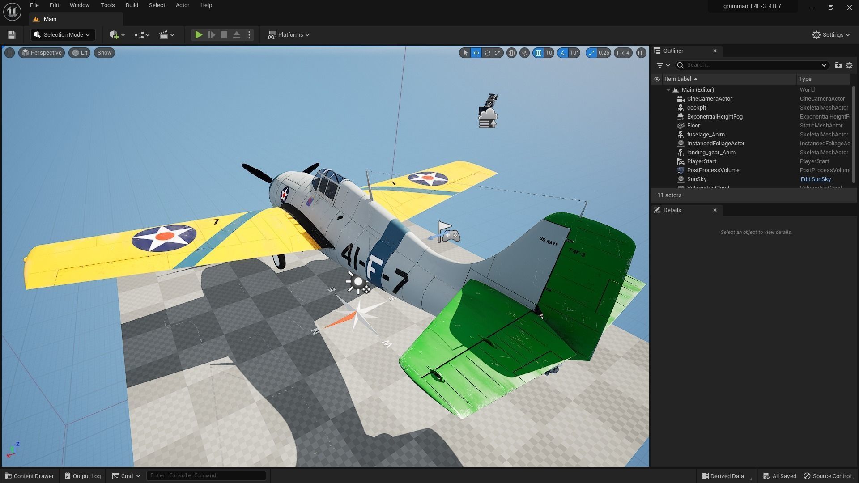
Task: Select the scale transform tool
Action: tap(498, 53)
